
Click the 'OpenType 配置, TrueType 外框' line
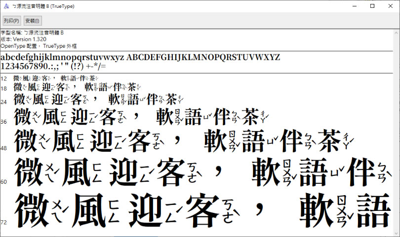pos(39,46)
